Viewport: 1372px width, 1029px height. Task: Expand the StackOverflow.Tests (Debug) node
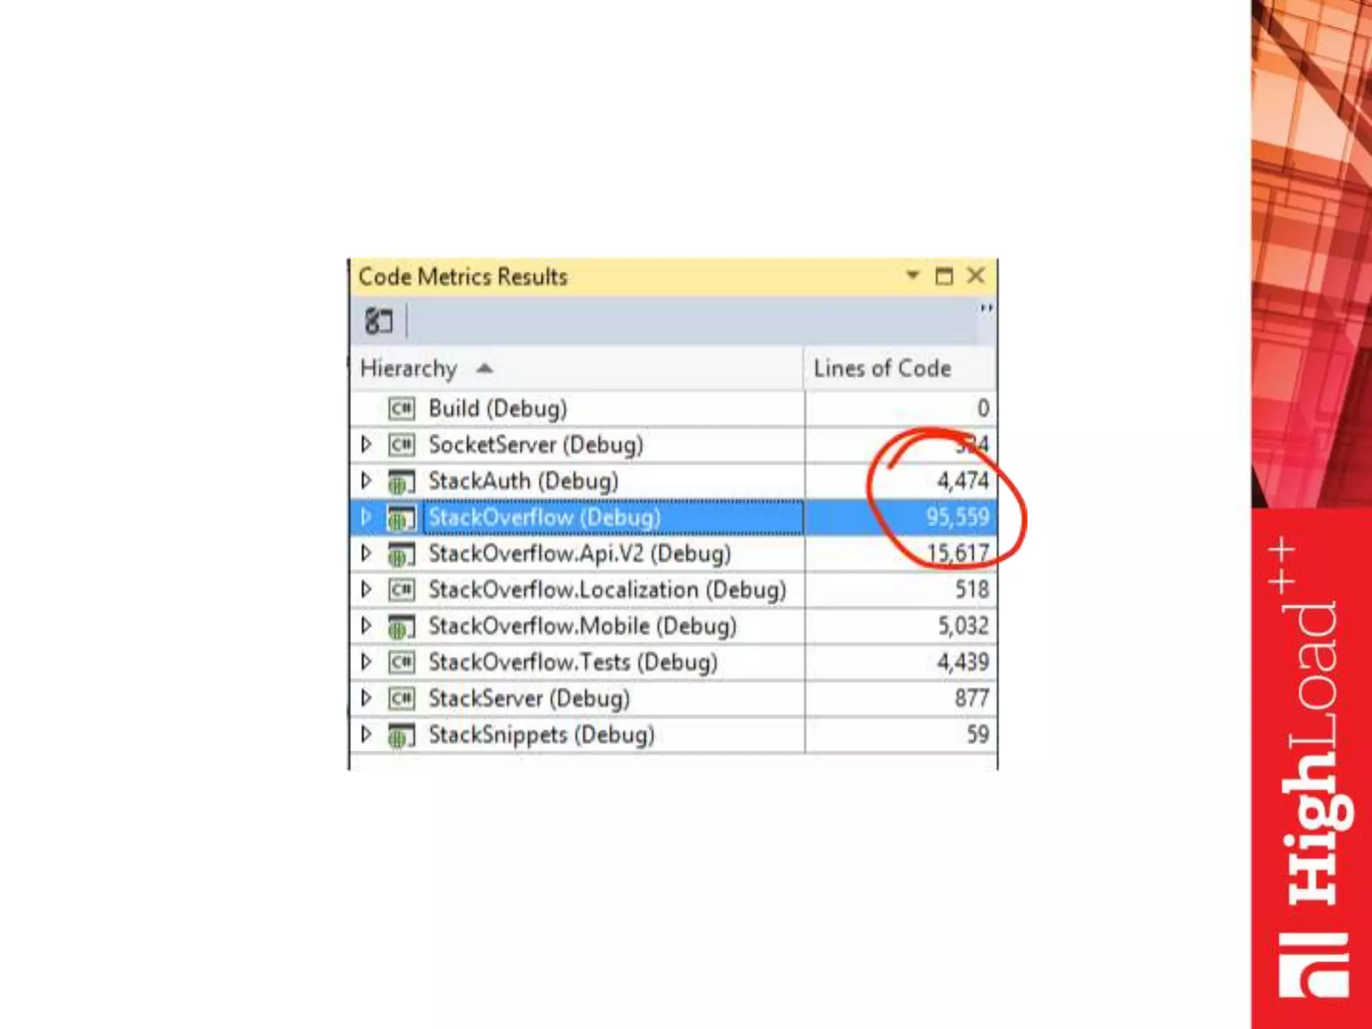366,662
